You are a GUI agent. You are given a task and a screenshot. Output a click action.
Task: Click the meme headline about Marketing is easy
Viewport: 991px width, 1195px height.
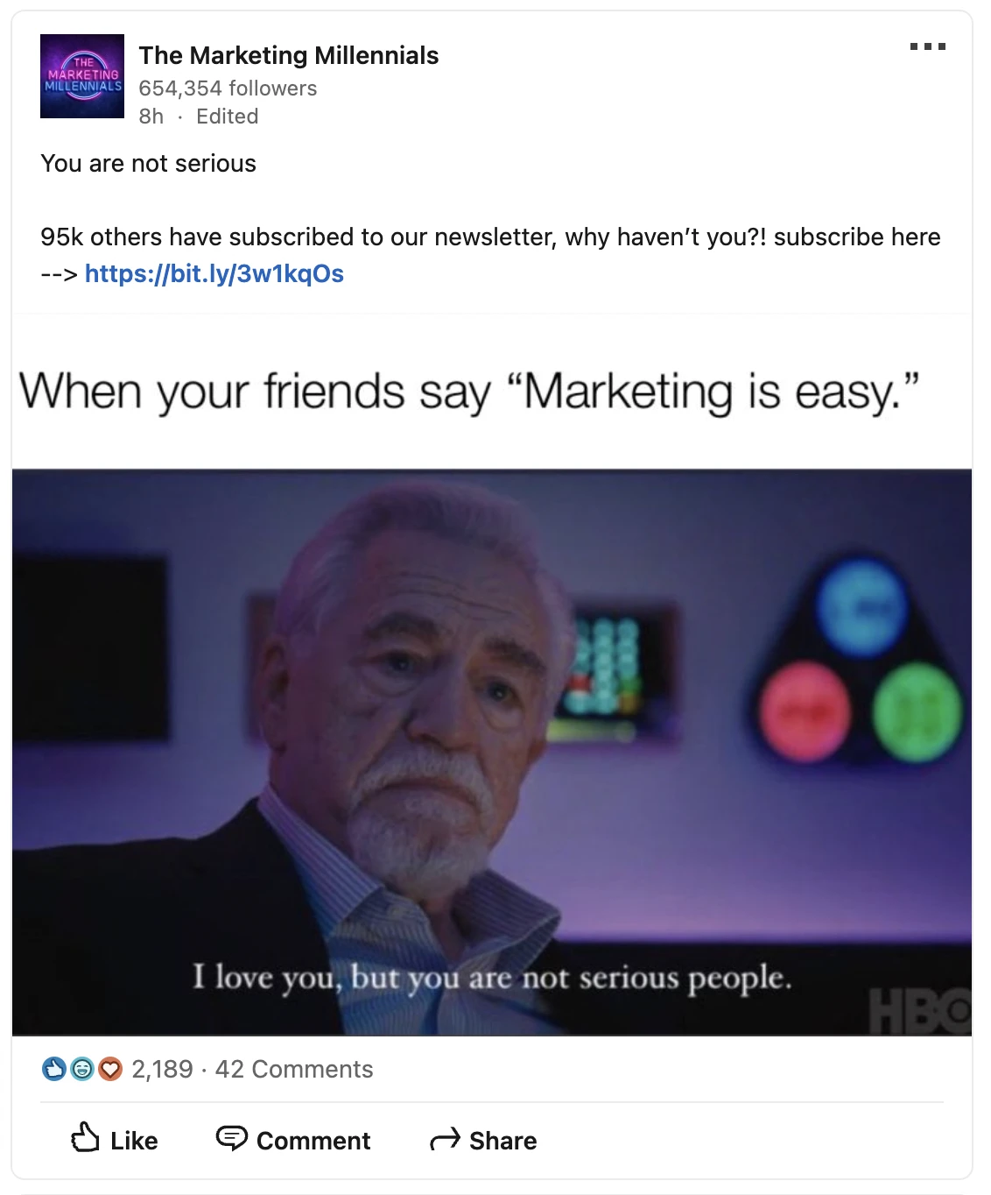469,392
